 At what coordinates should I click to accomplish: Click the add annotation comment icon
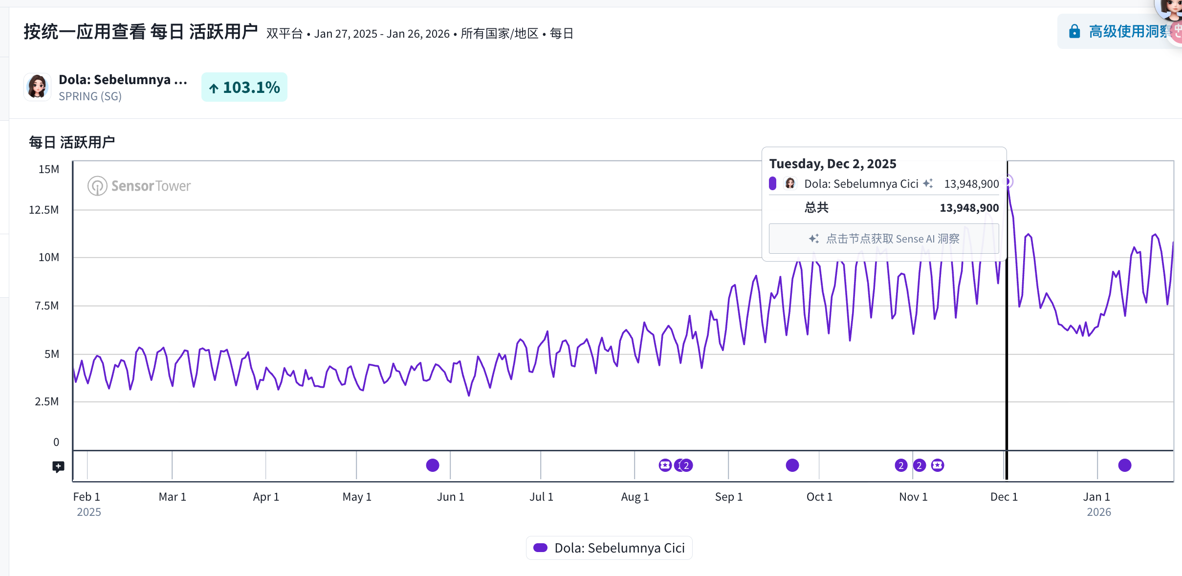58,466
